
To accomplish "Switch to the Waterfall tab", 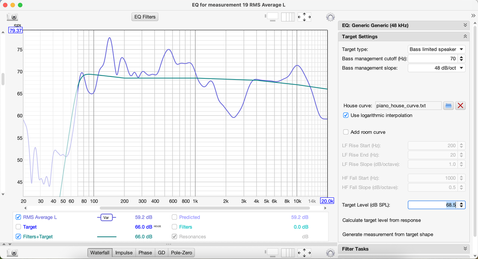I will tap(100, 253).
